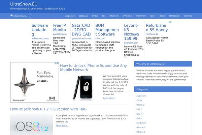Screen dimensions: 202x135
Task: Open iPhone 6 in the Categories sidebar
Action: click(141, 132)
